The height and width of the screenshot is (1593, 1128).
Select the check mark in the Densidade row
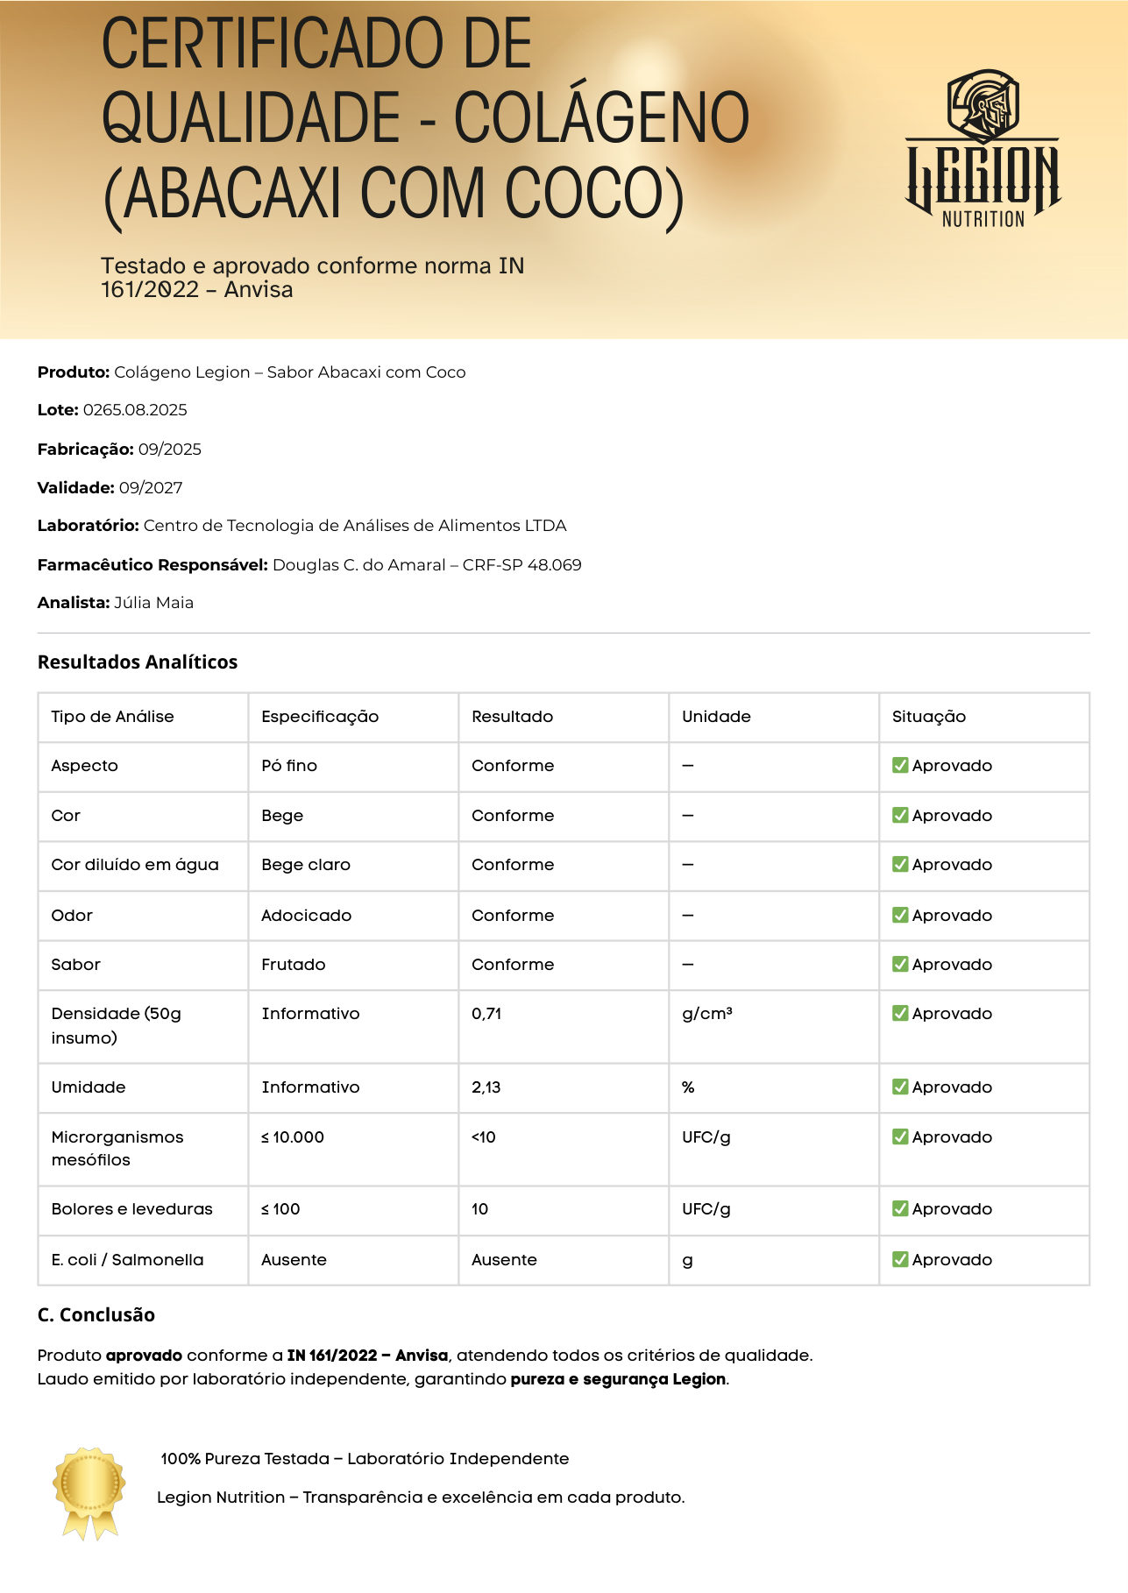coord(900,1013)
